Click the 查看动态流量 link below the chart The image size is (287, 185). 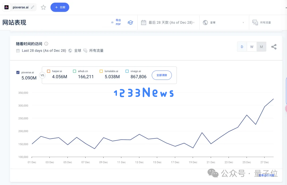(x=267, y=175)
